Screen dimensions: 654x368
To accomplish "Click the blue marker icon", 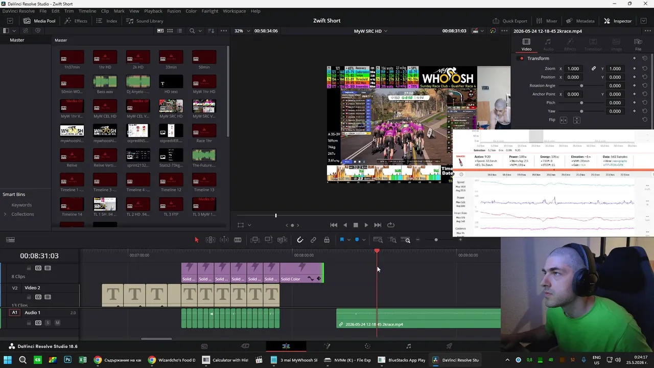I will [x=357, y=240].
